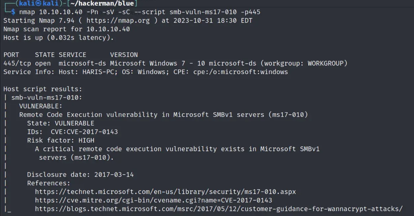Image resolution: width=414 pixels, height=216 pixels.
Task: Click the 'Host script results:' line
Action: pyautogui.click(x=43, y=89)
